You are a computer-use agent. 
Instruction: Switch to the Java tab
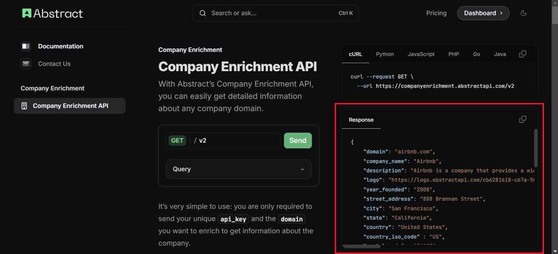click(x=500, y=54)
